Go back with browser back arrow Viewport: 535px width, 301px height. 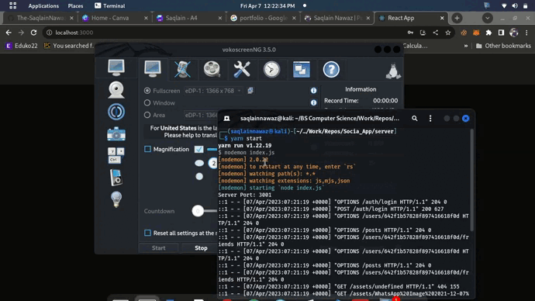click(9, 33)
